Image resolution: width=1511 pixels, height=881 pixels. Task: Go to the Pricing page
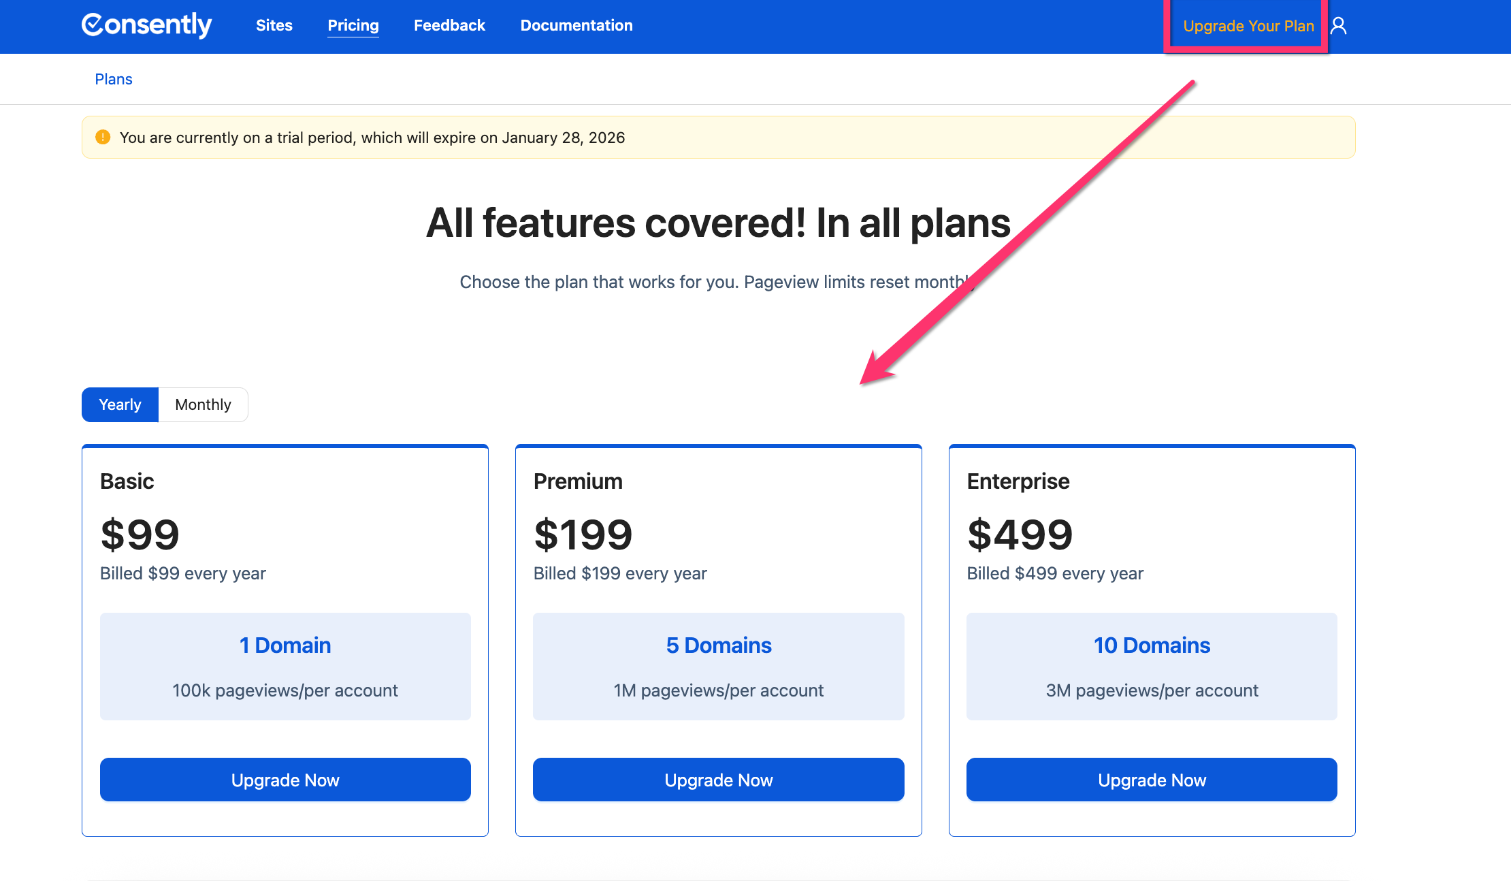[x=353, y=25]
